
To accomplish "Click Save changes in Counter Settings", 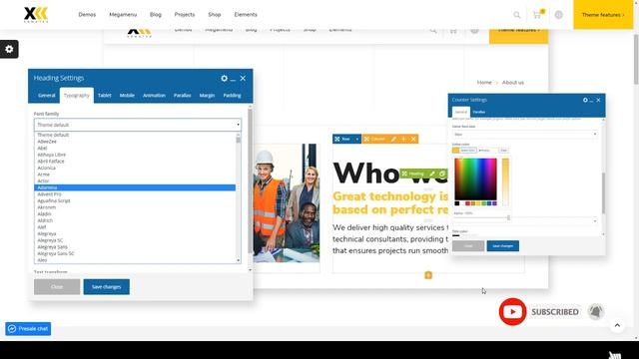I will tap(502, 246).
